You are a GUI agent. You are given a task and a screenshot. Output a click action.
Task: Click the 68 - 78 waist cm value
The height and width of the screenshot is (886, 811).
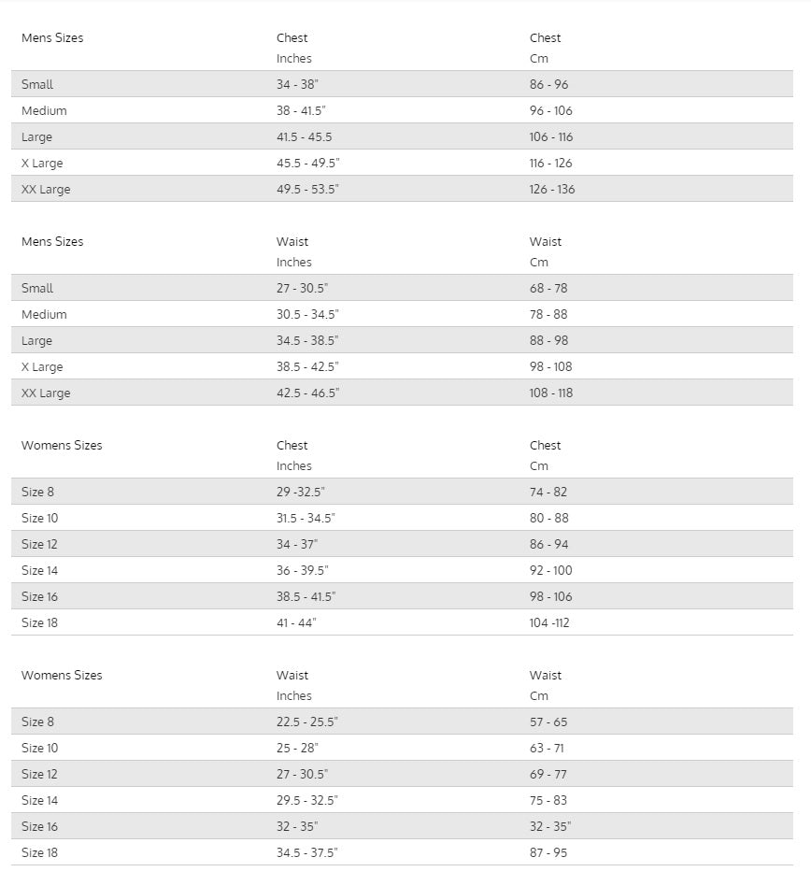[x=548, y=288]
